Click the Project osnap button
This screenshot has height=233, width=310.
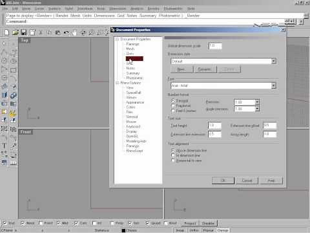(190, 223)
